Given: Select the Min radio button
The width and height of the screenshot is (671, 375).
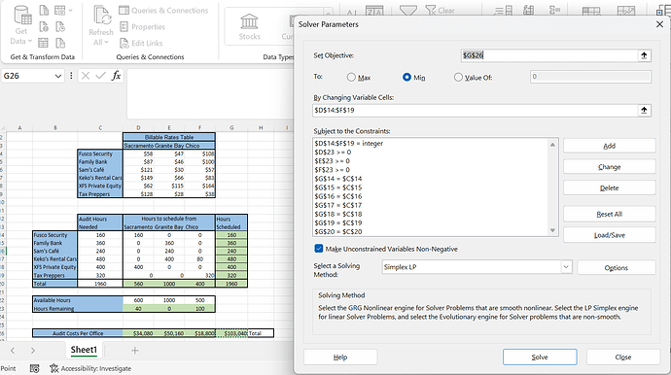Looking at the screenshot, I should point(406,78).
